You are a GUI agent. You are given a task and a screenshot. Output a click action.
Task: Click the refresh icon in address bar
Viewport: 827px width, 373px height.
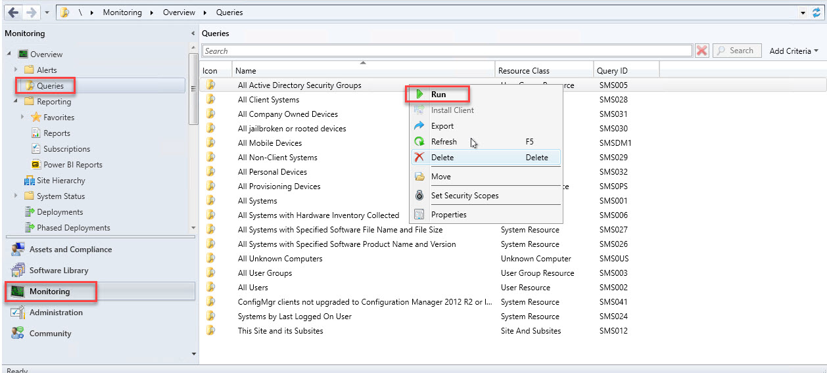coord(817,12)
